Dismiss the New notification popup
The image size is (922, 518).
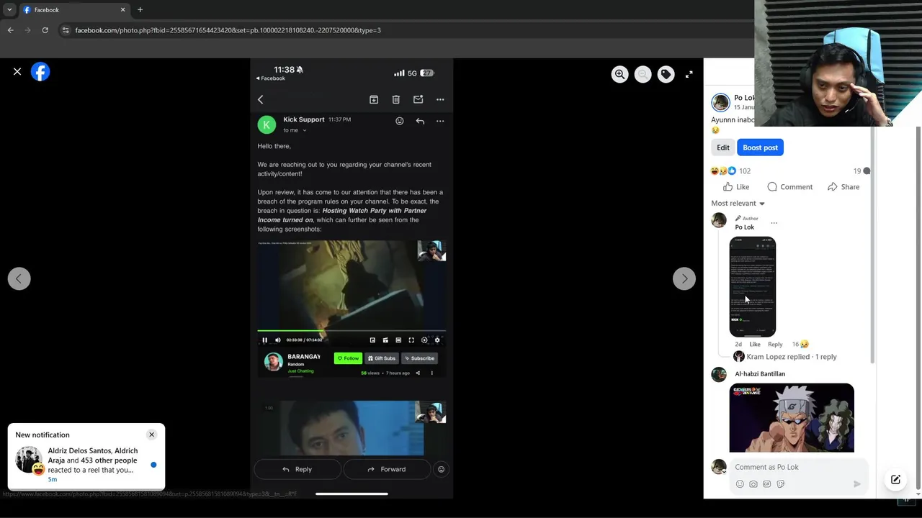pyautogui.click(x=151, y=435)
